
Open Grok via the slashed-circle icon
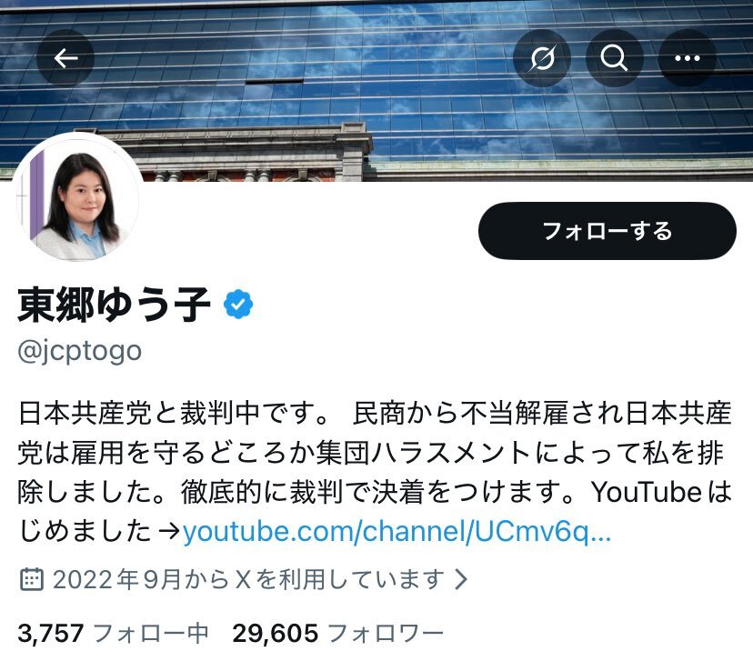[x=542, y=58]
